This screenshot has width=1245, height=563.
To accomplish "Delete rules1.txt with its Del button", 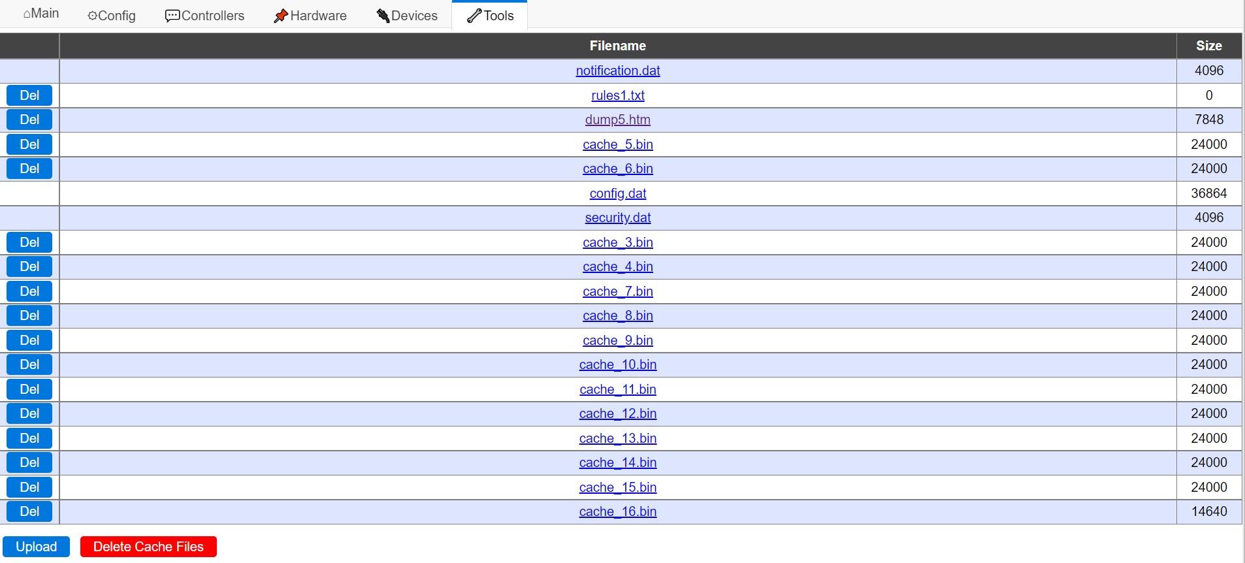I will coord(29,95).
